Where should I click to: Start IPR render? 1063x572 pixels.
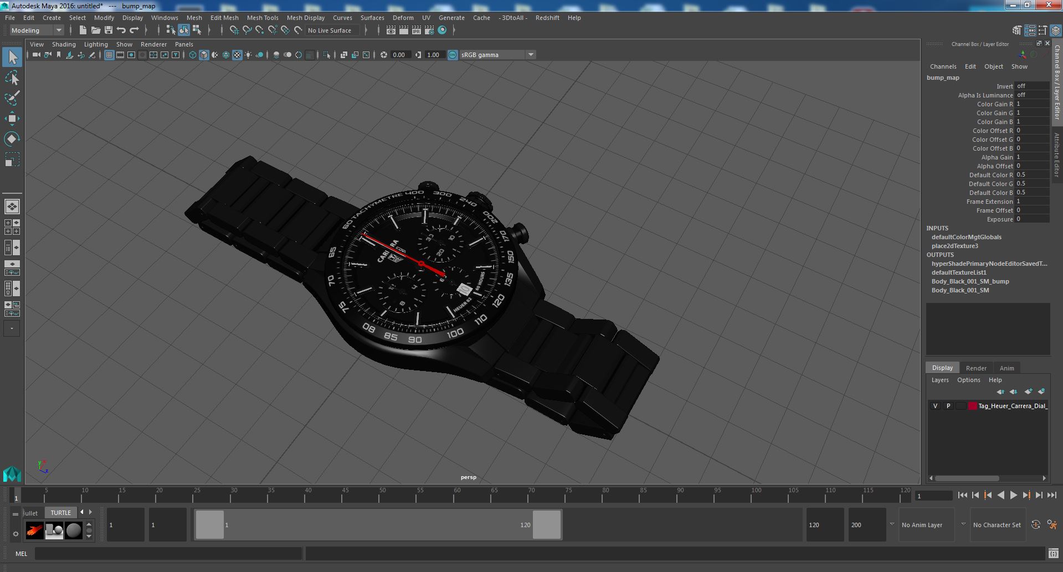417,30
